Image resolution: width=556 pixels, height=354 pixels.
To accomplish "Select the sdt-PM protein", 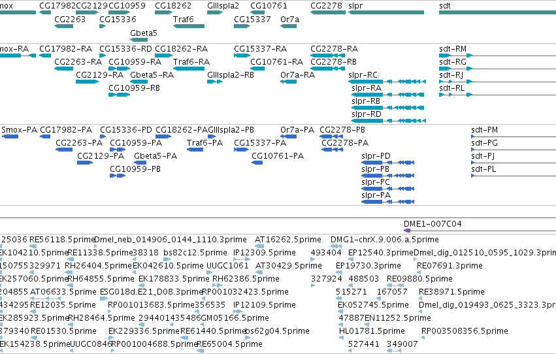I will [x=514, y=137].
